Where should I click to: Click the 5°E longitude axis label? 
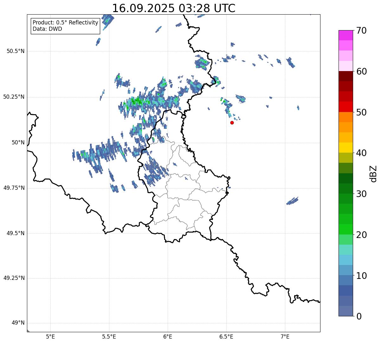pos(50,336)
